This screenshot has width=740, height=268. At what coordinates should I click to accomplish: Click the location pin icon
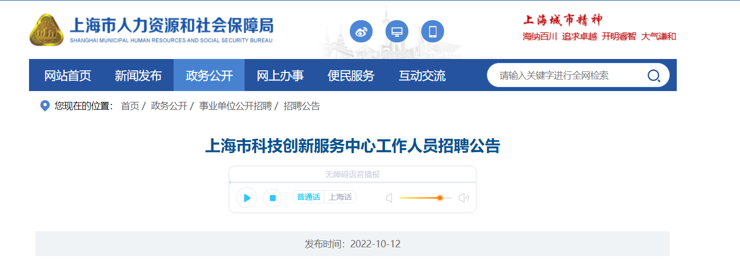(45, 106)
